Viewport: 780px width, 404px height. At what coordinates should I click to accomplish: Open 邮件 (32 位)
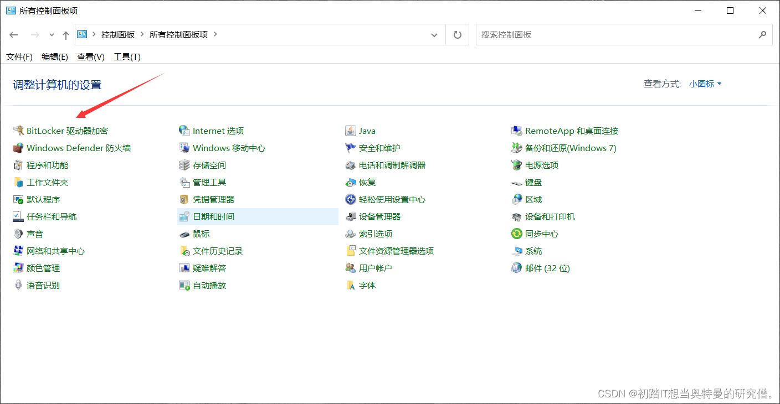(547, 268)
